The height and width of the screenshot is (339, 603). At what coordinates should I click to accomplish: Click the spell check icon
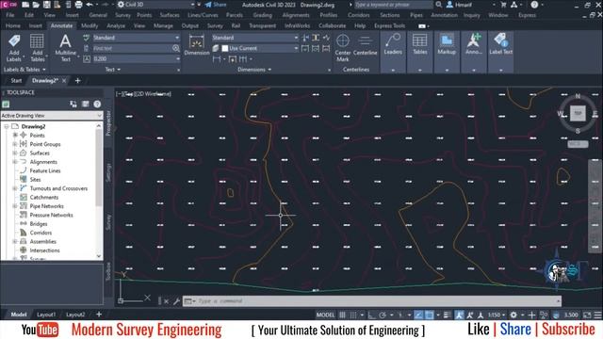87,38
